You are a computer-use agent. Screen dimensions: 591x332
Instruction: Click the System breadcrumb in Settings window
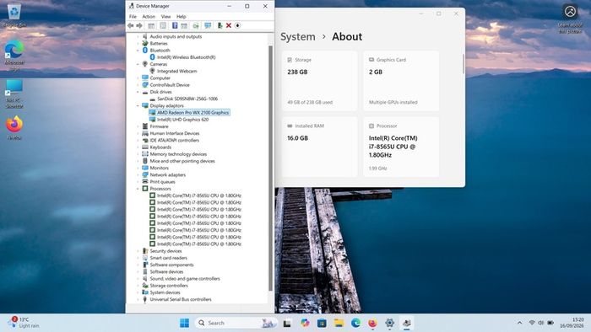(x=298, y=37)
